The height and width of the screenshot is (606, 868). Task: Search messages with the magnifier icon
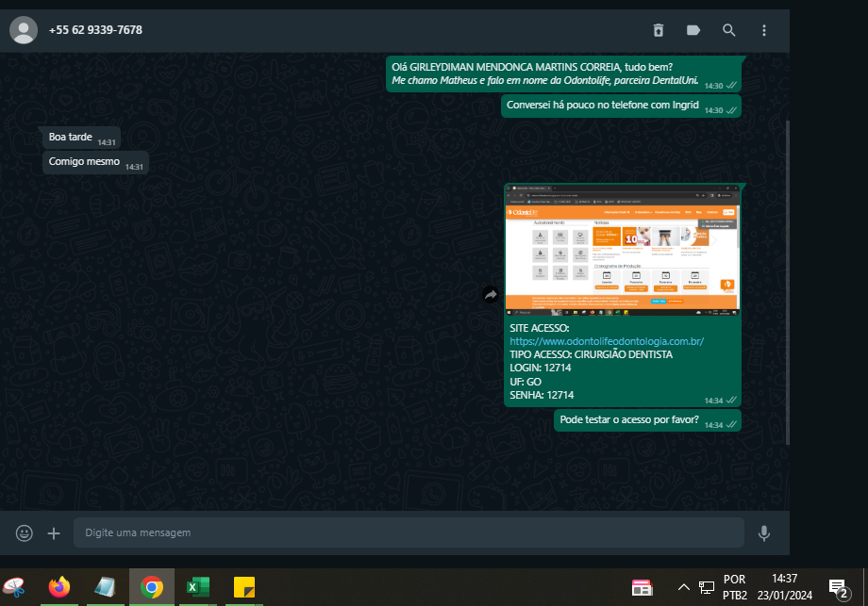[729, 30]
